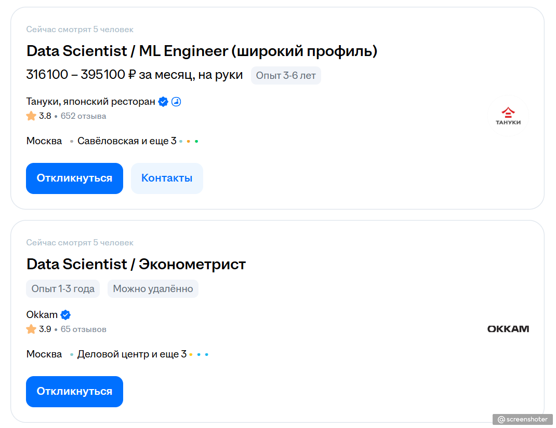The height and width of the screenshot is (428, 556).
Task: Show Контакты for the Тануки vacancy
Action: point(167,178)
